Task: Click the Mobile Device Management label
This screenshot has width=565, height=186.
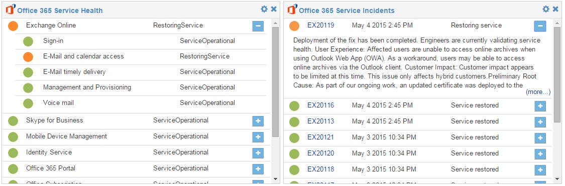Action: 66,136
